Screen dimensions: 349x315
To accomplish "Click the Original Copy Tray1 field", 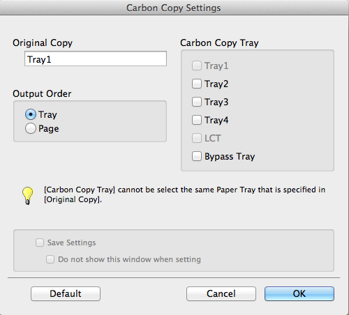I will pos(96,59).
